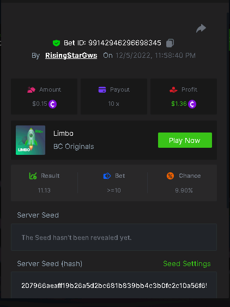The width and height of the screenshot is (230, 307).
Task: Copy the Bet ID with copy icon
Action: click(x=170, y=43)
